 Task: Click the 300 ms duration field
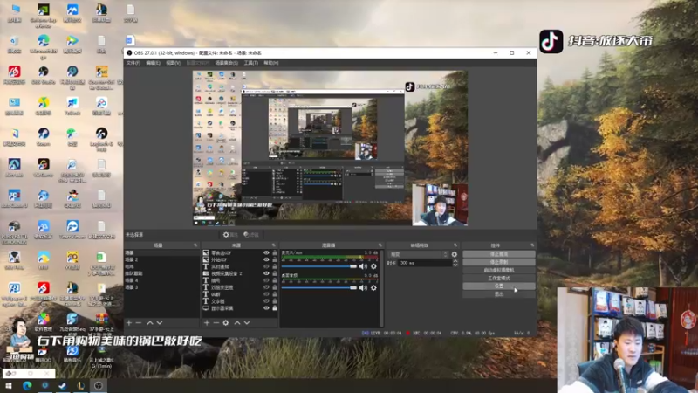click(425, 264)
